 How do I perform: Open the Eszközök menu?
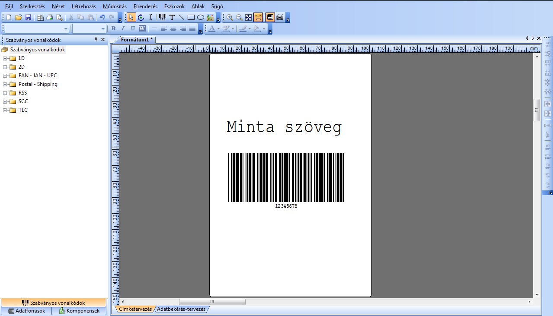(175, 6)
